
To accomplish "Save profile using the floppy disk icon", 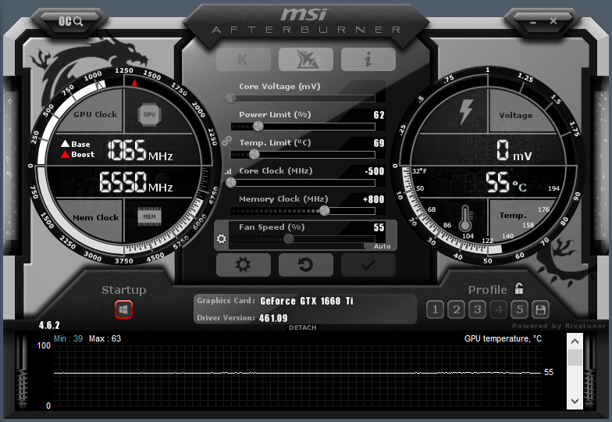I will click(540, 309).
